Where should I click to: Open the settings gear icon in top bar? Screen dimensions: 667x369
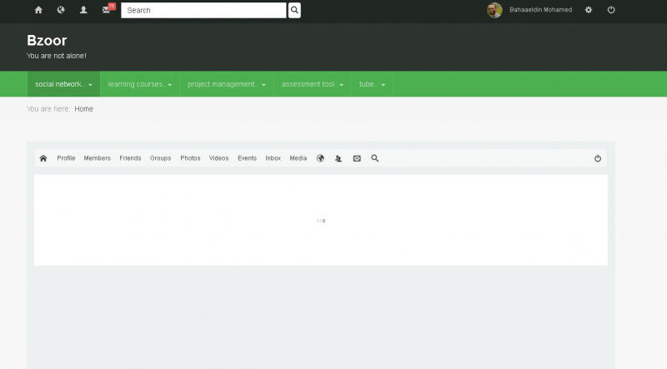(x=589, y=10)
